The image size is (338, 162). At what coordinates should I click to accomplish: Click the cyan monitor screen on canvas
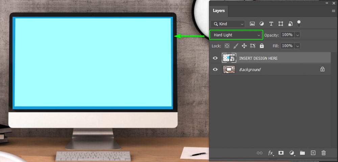(x=93, y=62)
